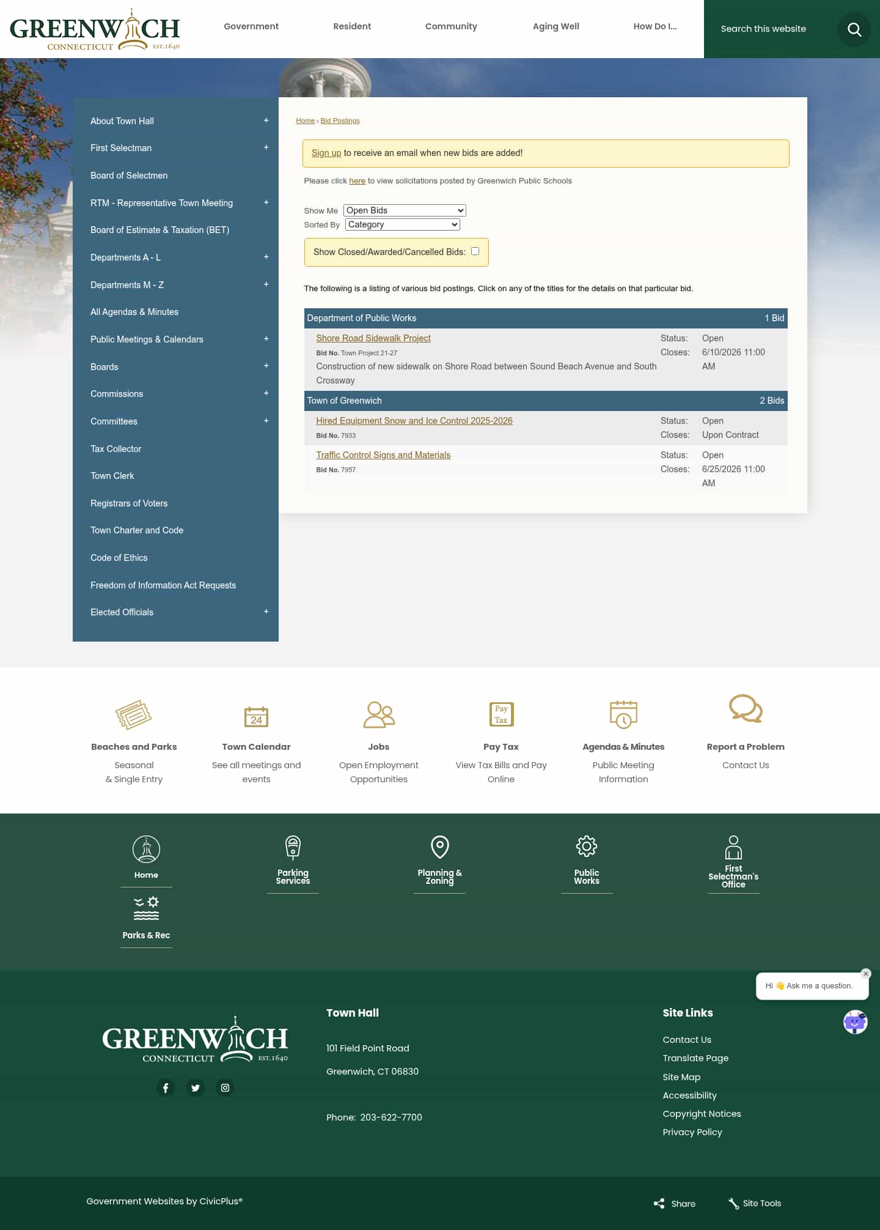Open Parks & Rec waves icon
The height and width of the screenshot is (1230, 880).
point(146,908)
